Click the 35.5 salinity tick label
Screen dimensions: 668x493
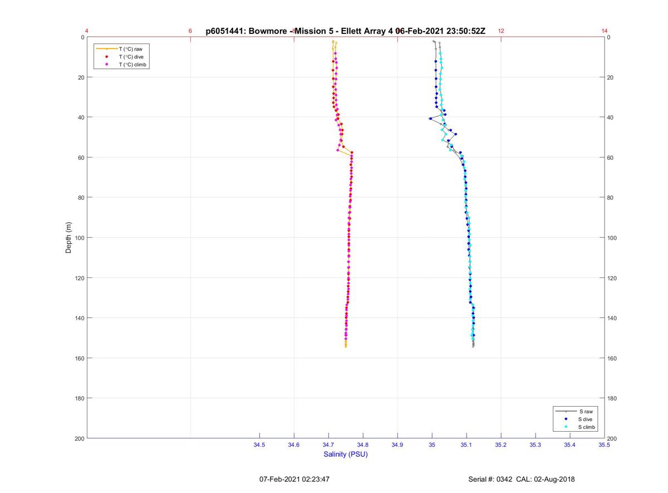click(x=605, y=445)
